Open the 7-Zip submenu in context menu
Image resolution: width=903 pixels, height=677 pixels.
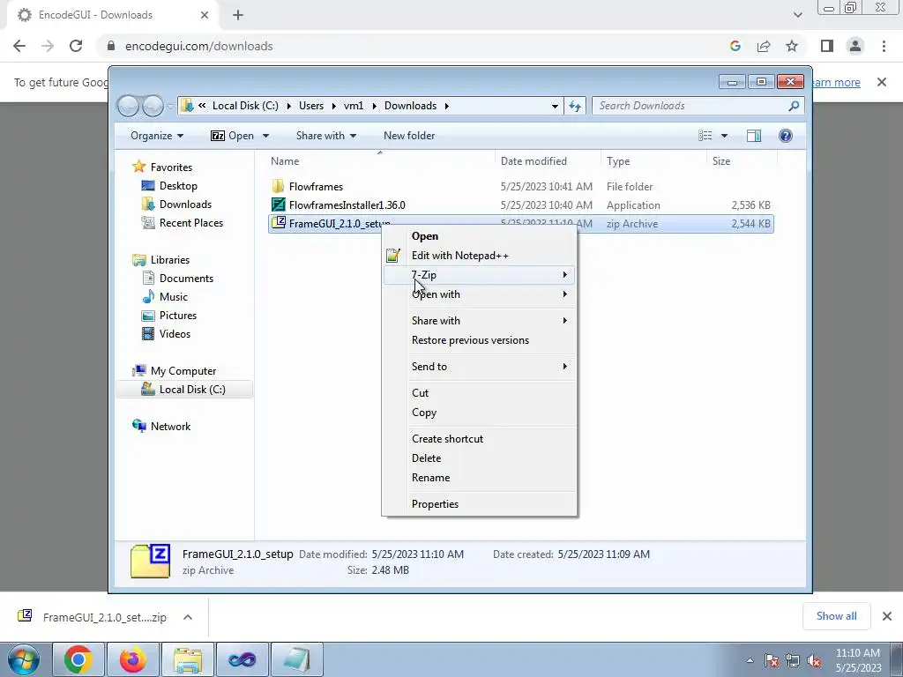click(x=479, y=275)
